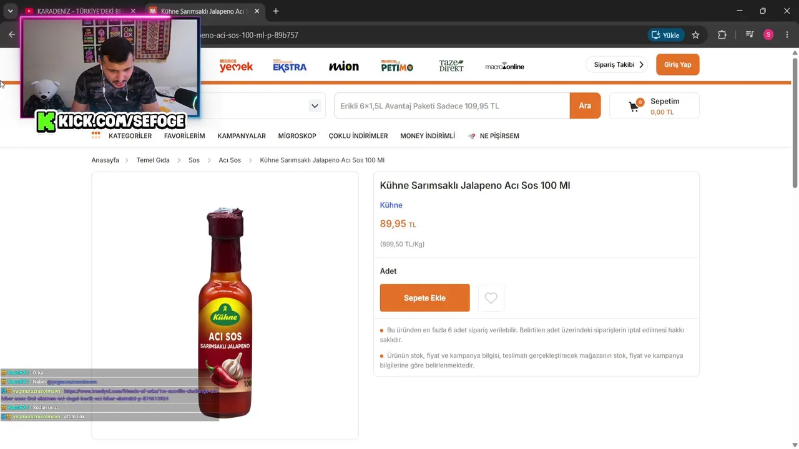Image resolution: width=799 pixels, height=449 pixels.
Task: Open the MONEY İNDİRİMLİ menu item
Action: (428, 136)
